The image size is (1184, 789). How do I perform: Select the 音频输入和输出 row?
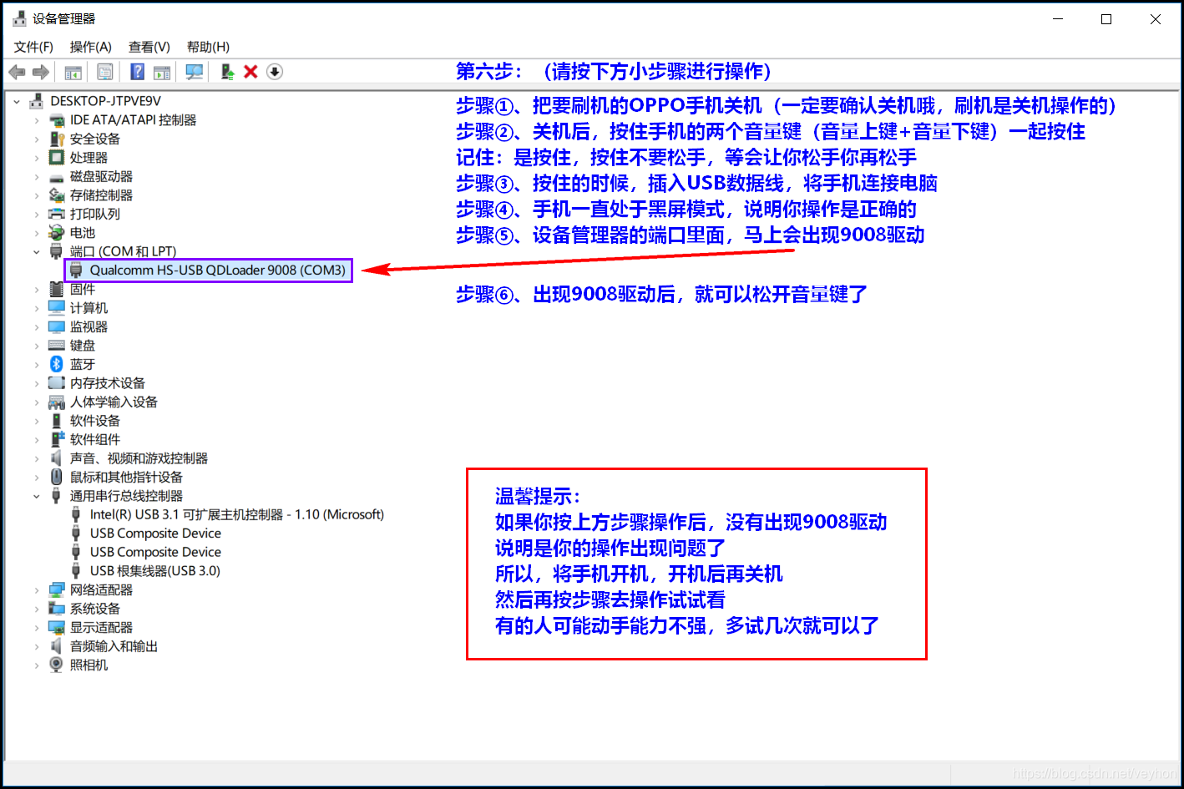click(x=114, y=646)
